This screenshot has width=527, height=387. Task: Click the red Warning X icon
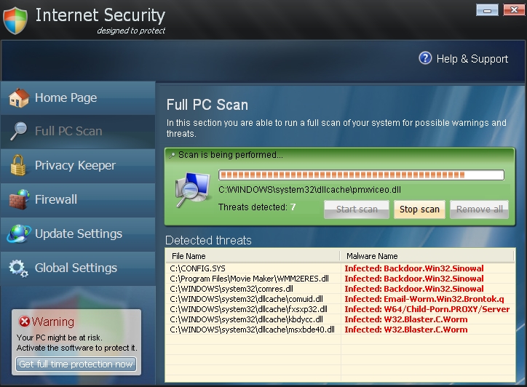(24, 322)
